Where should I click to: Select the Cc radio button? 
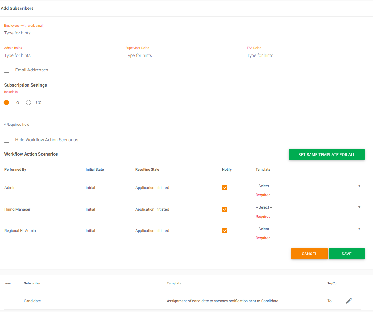28,102
